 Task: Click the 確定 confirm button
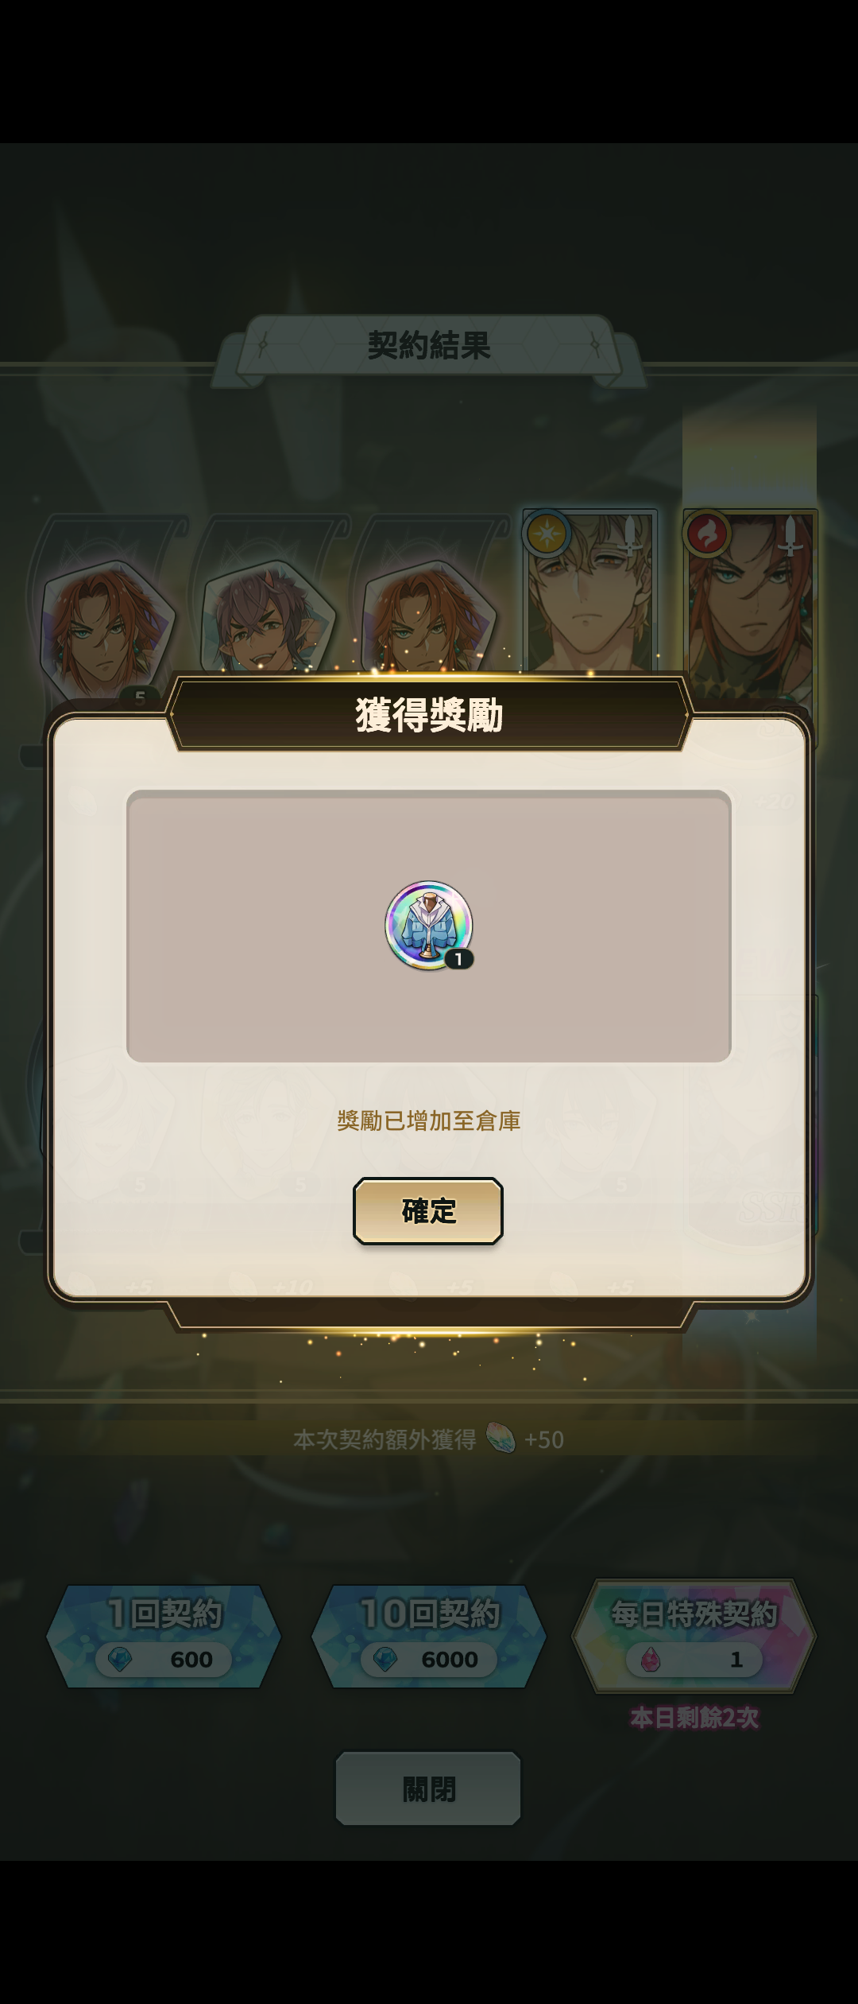(x=428, y=1210)
